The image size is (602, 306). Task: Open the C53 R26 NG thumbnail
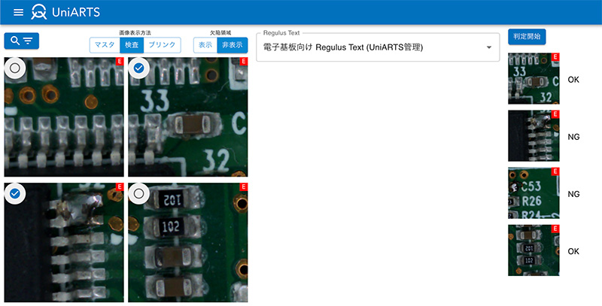tap(534, 193)
